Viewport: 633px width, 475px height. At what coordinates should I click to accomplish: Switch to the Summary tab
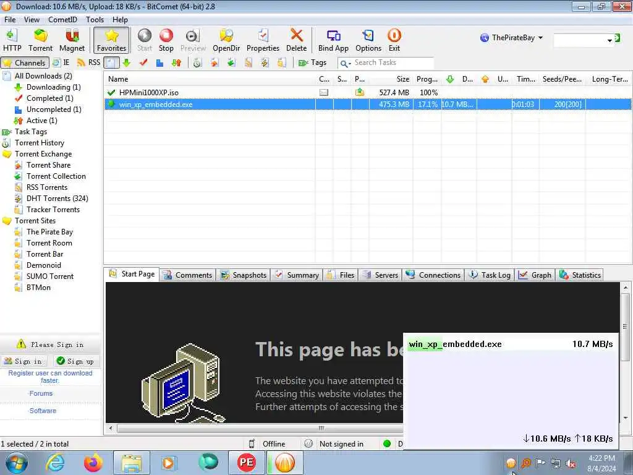point(297,275)
